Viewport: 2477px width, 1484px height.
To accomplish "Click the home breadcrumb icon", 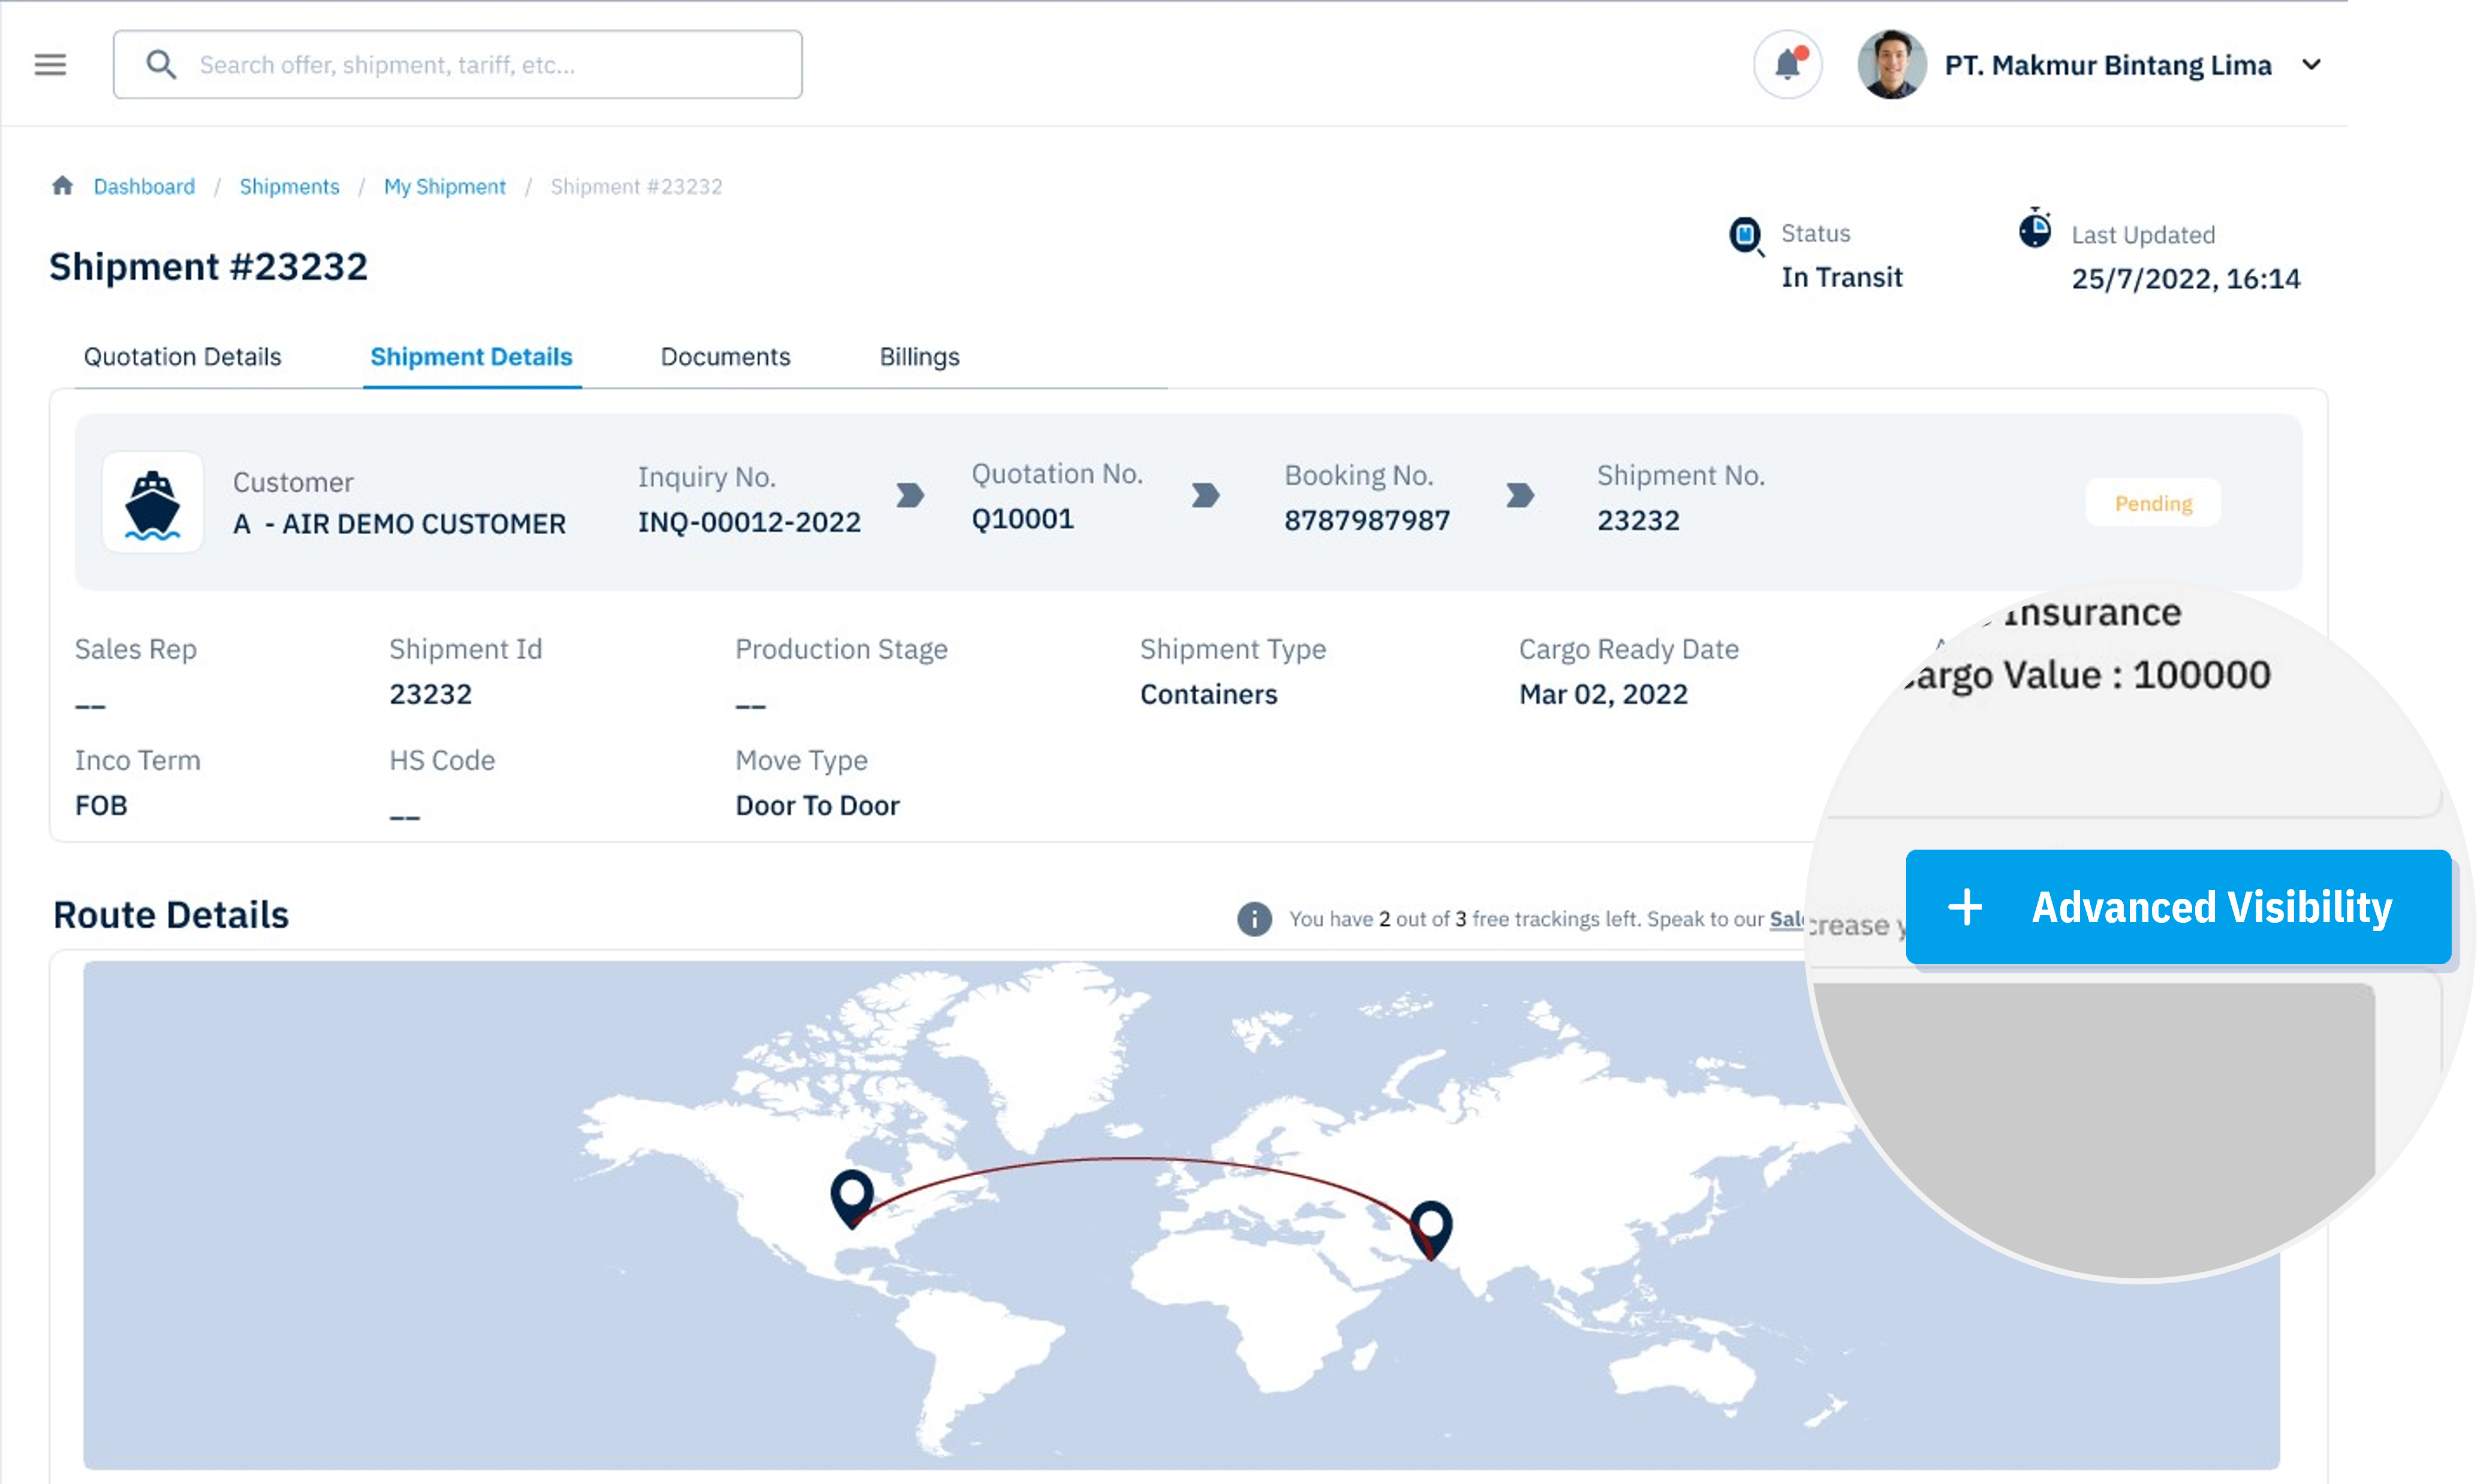I will click(63, 186).
